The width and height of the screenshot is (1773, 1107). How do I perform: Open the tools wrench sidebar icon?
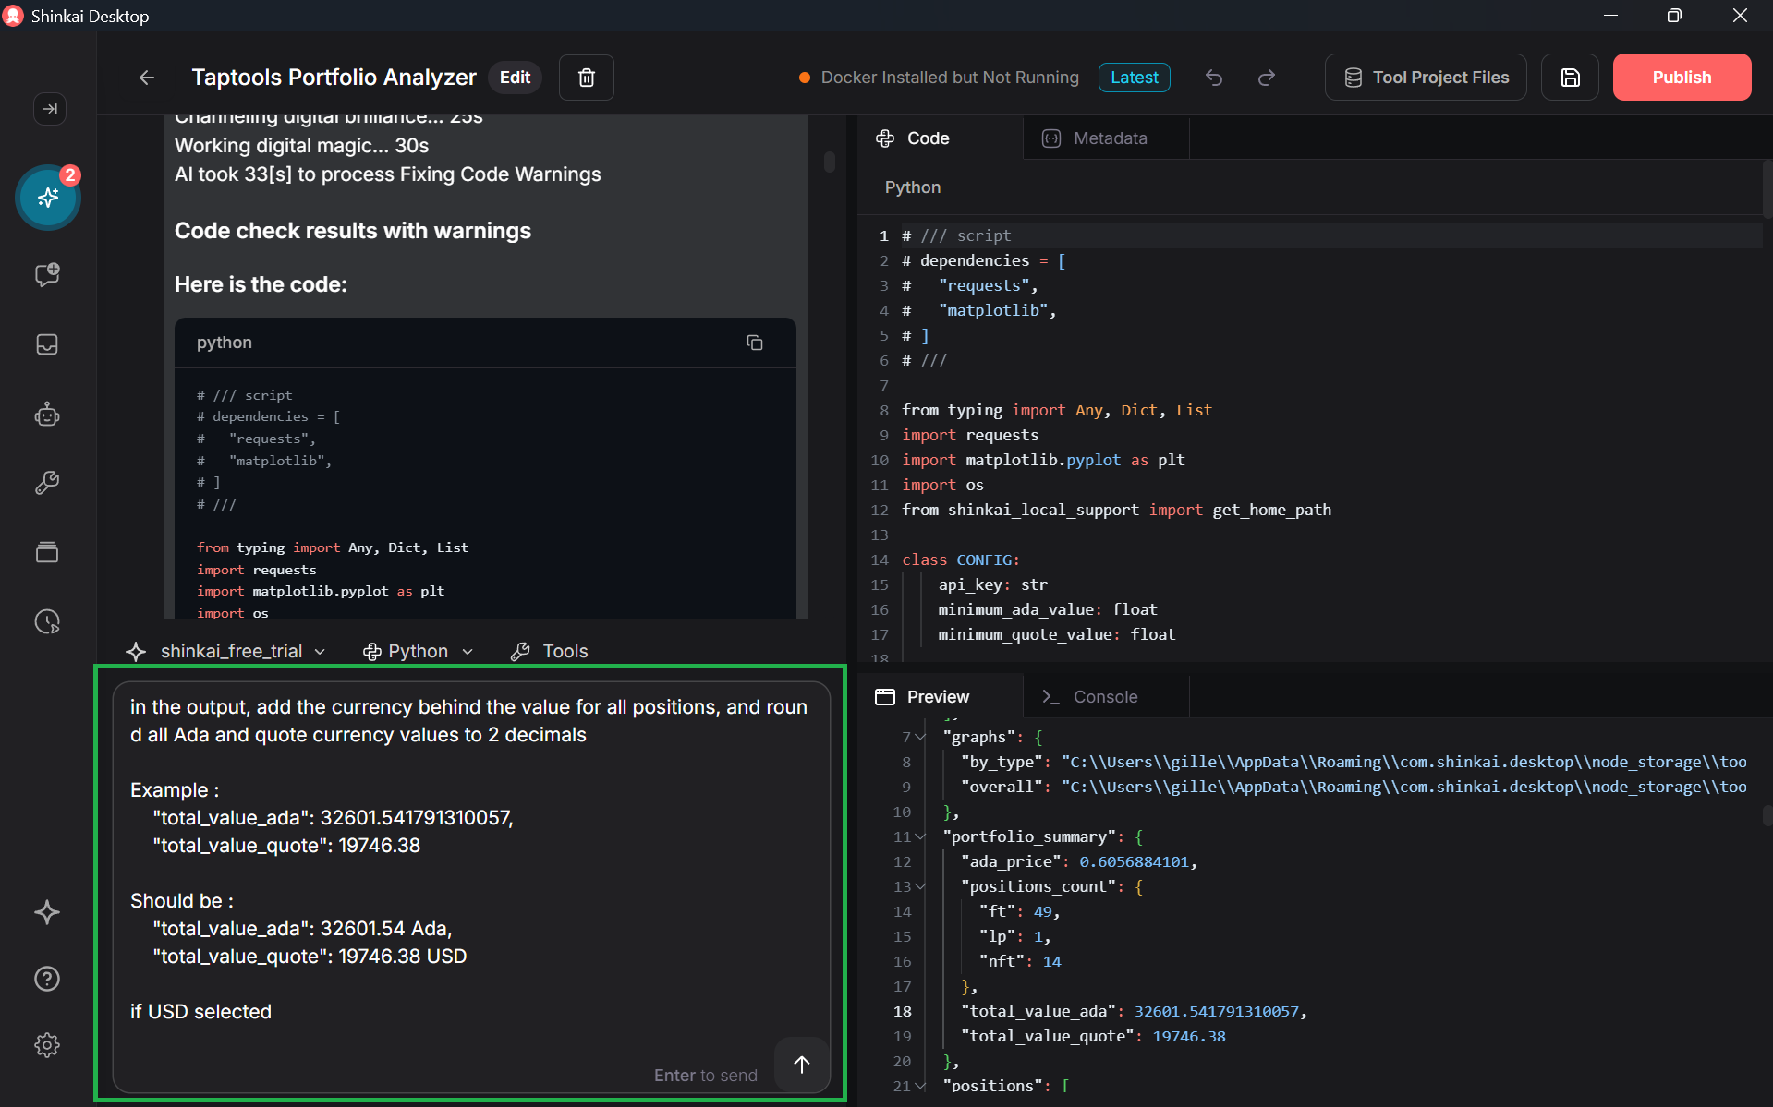click(47, 483)
